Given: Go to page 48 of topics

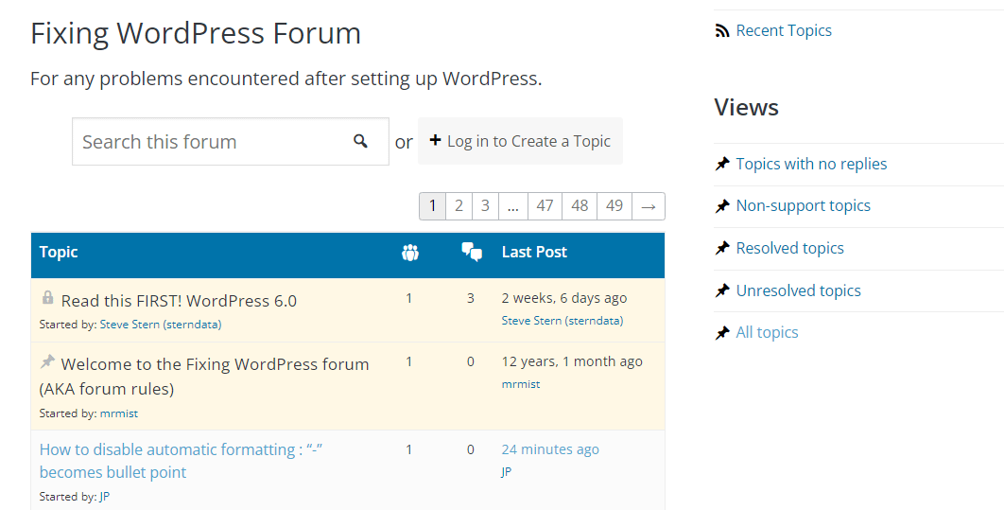Looking at the screenshot, I should click(x=580, y=206).
